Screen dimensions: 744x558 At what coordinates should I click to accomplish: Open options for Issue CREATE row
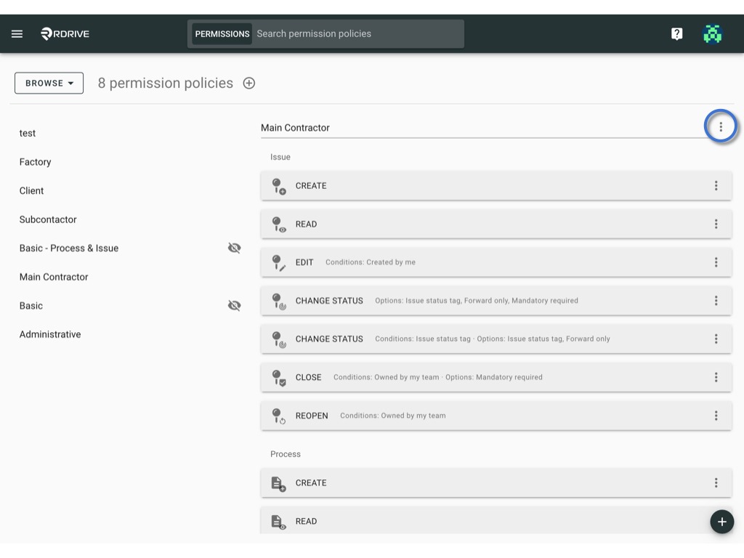716,185
